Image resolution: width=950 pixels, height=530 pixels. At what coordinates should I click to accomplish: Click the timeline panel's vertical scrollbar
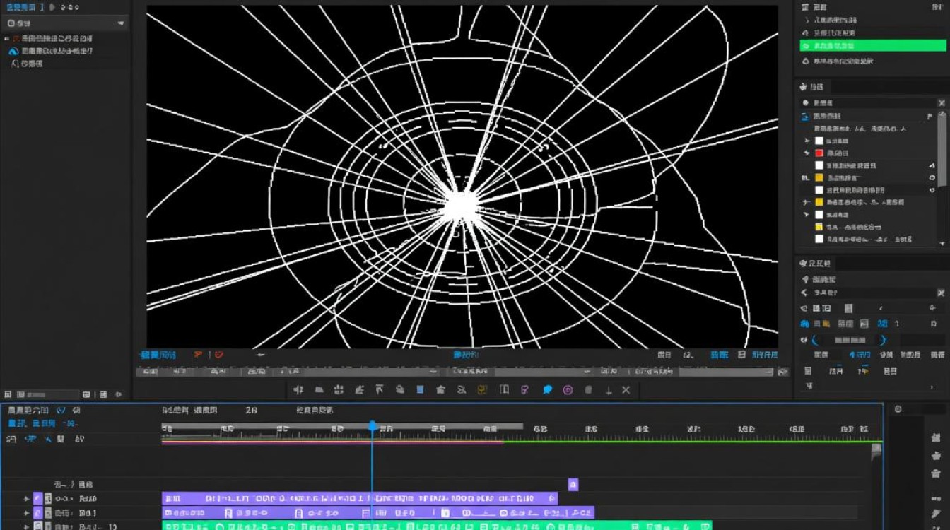pos(876,486)
